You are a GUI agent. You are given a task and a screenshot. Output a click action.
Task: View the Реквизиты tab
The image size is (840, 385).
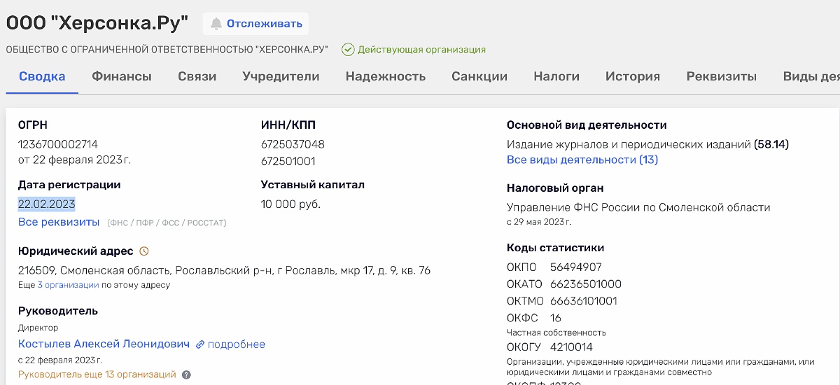tap(721, 76)
